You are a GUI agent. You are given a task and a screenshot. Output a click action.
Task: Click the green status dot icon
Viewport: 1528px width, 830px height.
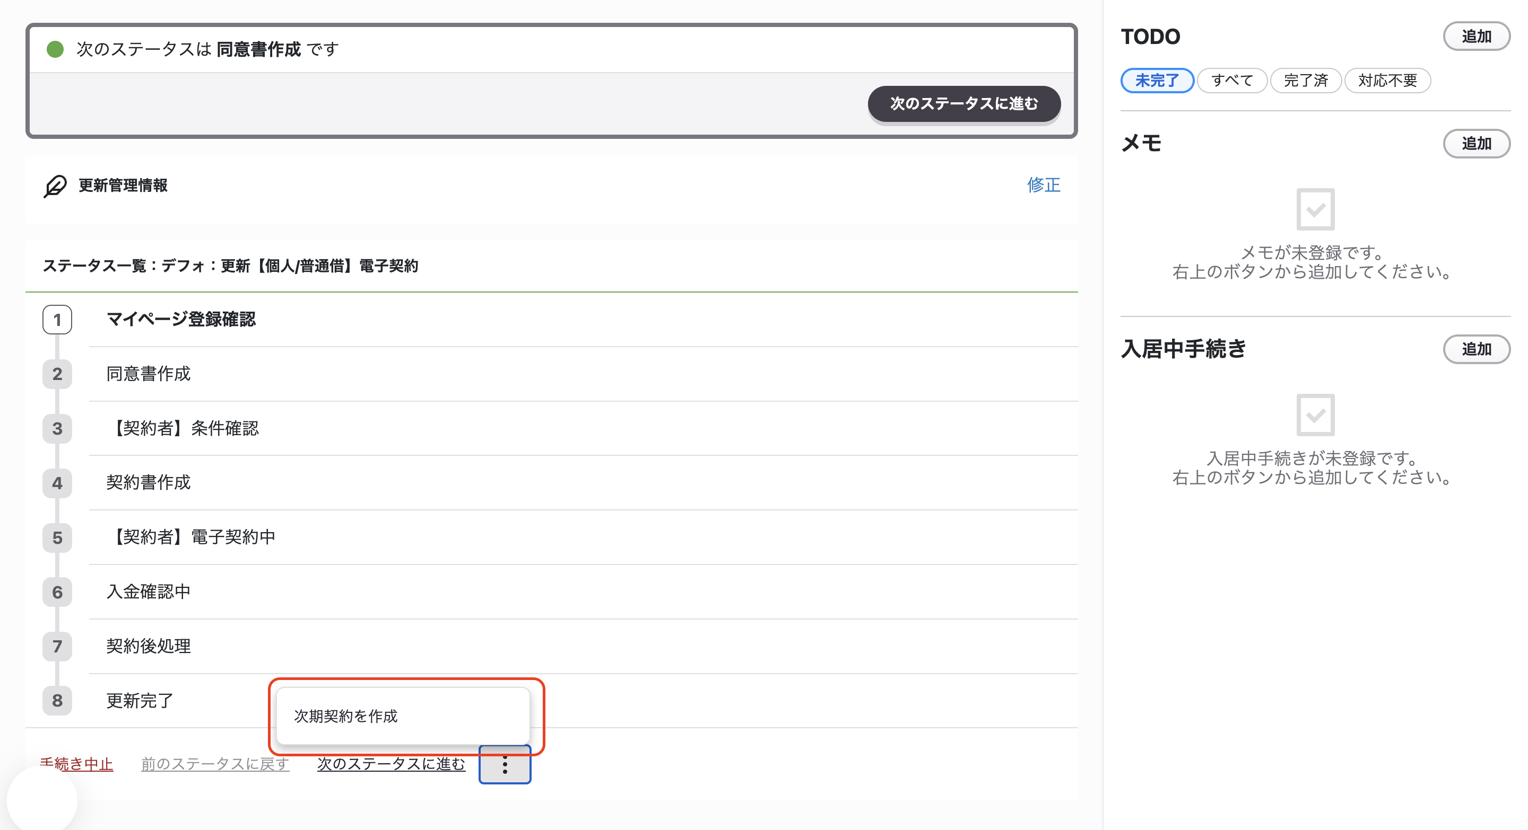click(55, 49)
